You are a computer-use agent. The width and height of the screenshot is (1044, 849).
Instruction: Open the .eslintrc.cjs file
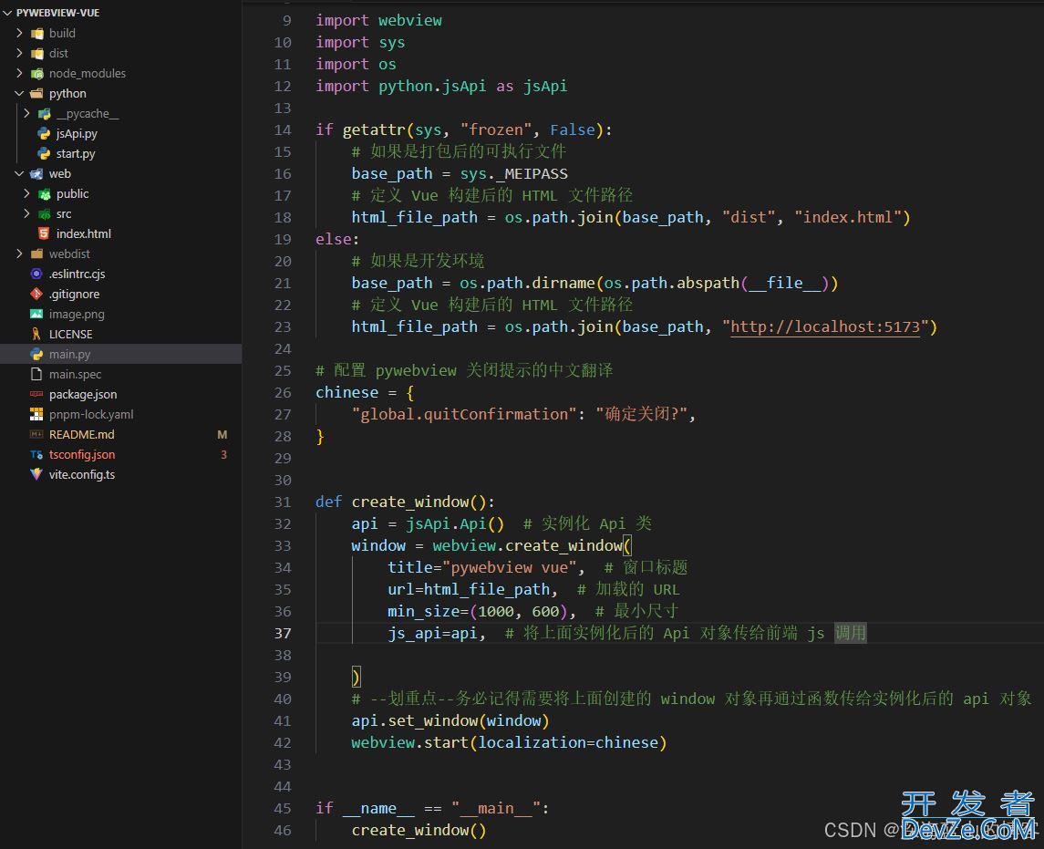[77, 274]
